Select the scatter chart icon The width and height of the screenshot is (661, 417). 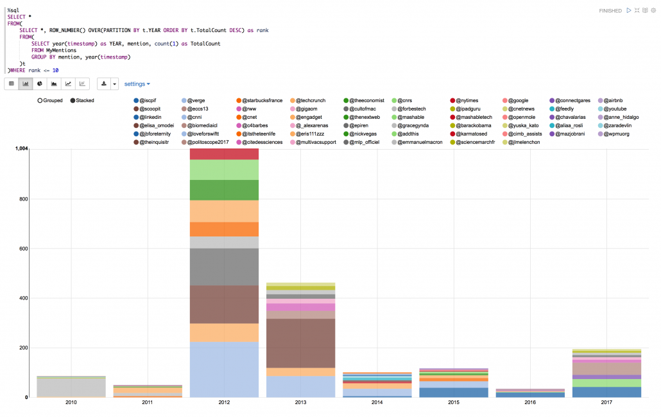(82, 84)
